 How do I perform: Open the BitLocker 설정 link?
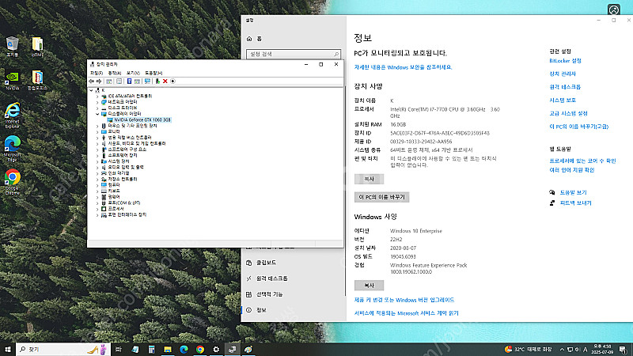[565, 61]
